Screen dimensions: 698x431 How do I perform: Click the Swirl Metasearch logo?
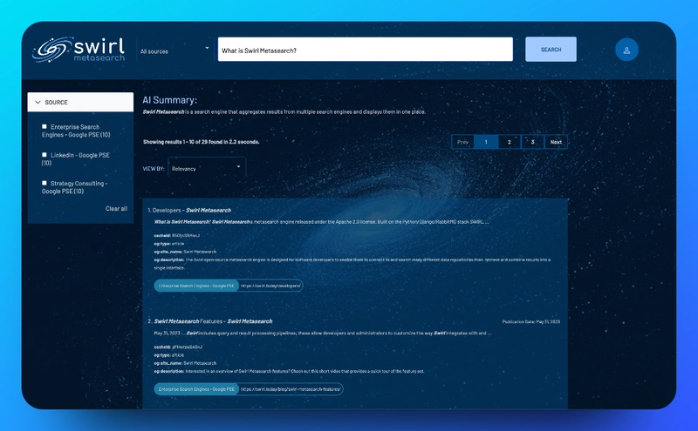click(79, 50)
